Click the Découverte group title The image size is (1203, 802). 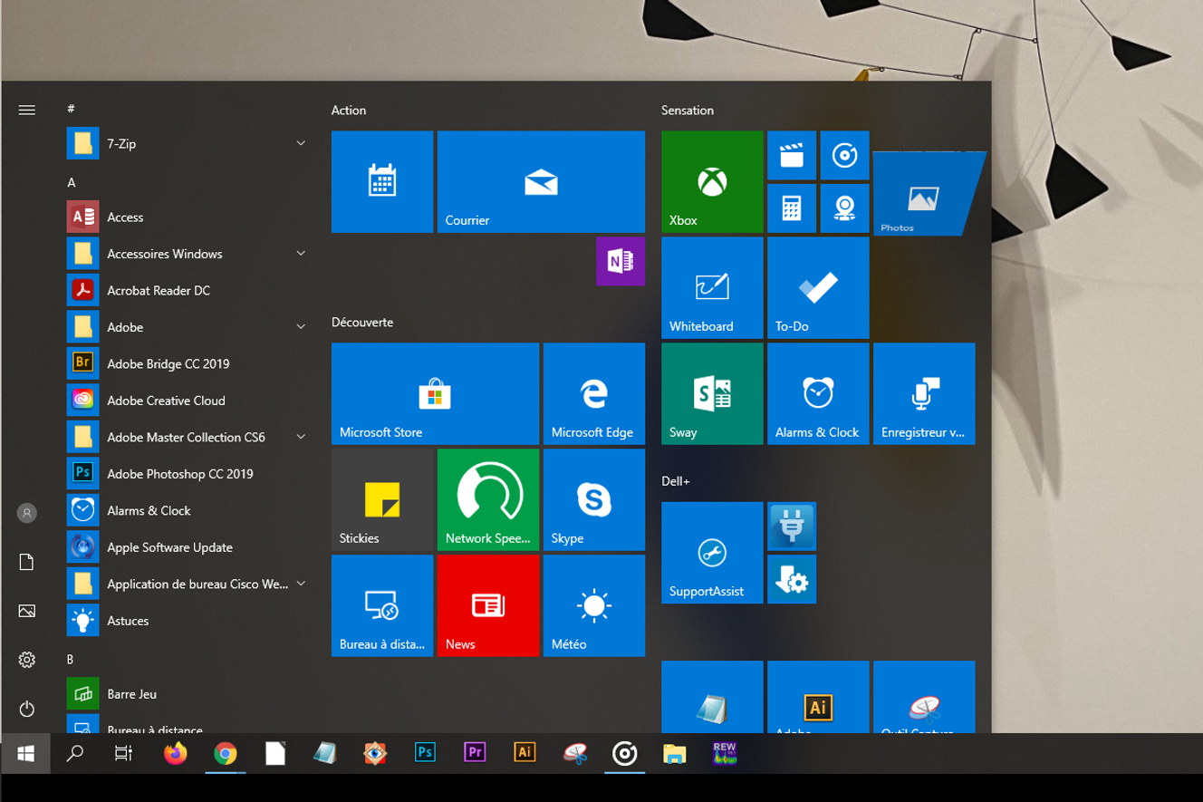[x=362, y=322]
